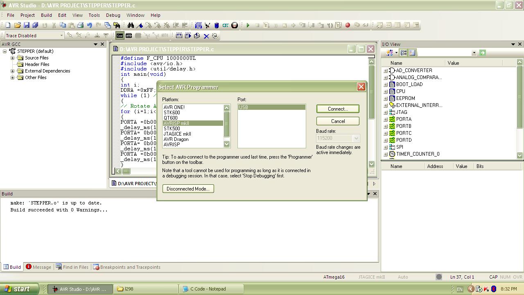Viewport: 524px width, 295px height.
Task: Click the Header Files folder
Action: [37, 64]
